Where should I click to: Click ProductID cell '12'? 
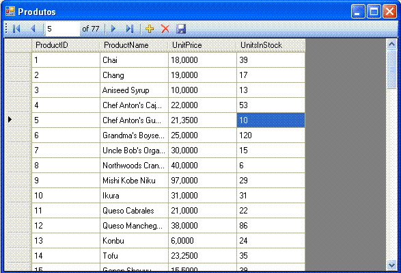click(x=66, y=226)
